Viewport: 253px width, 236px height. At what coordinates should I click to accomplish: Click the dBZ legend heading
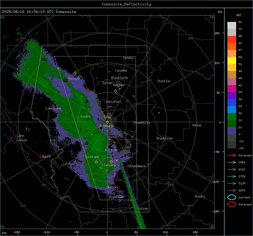point(238,15)
